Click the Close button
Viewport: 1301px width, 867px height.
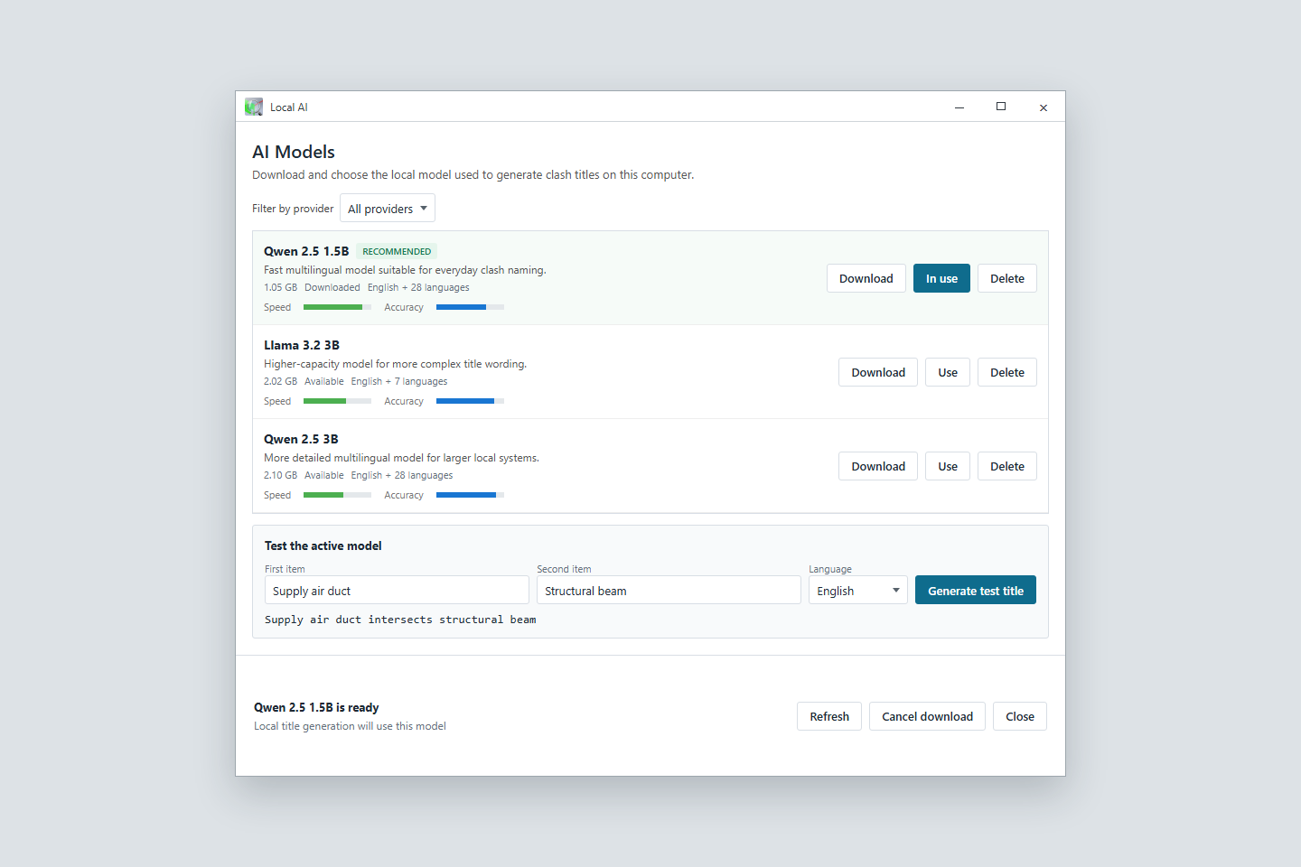[x=1020, y=716]
